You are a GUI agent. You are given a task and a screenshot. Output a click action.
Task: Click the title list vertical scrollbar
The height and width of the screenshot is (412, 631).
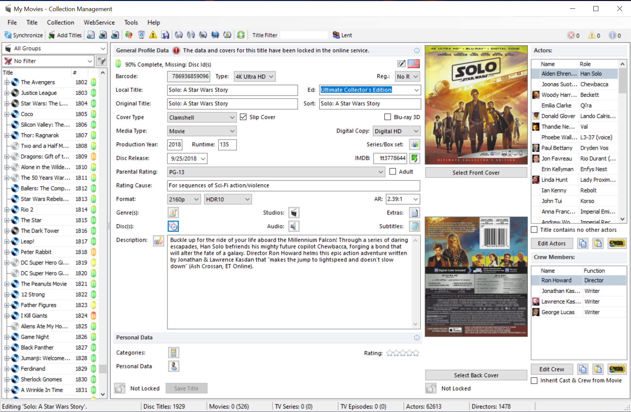click(103, 234)
